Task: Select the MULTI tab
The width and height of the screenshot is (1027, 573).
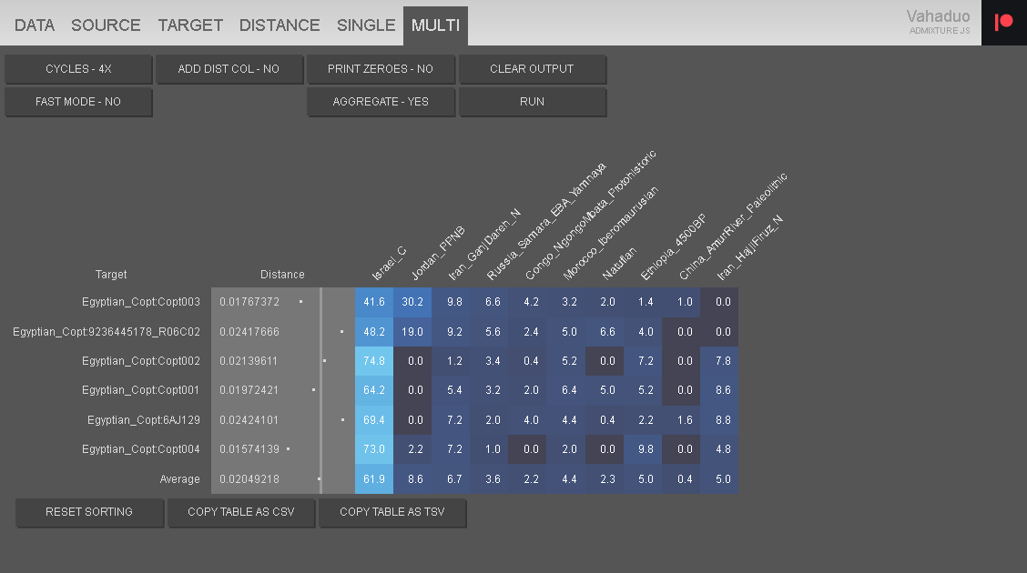Action: 435,25
